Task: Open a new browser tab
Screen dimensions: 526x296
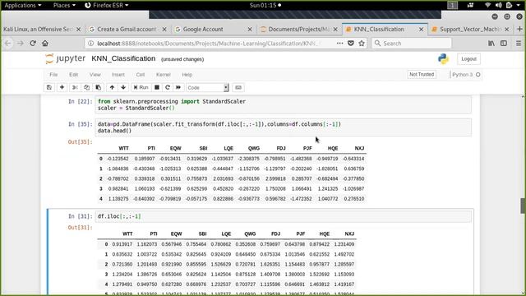Action: coord(519,30)
